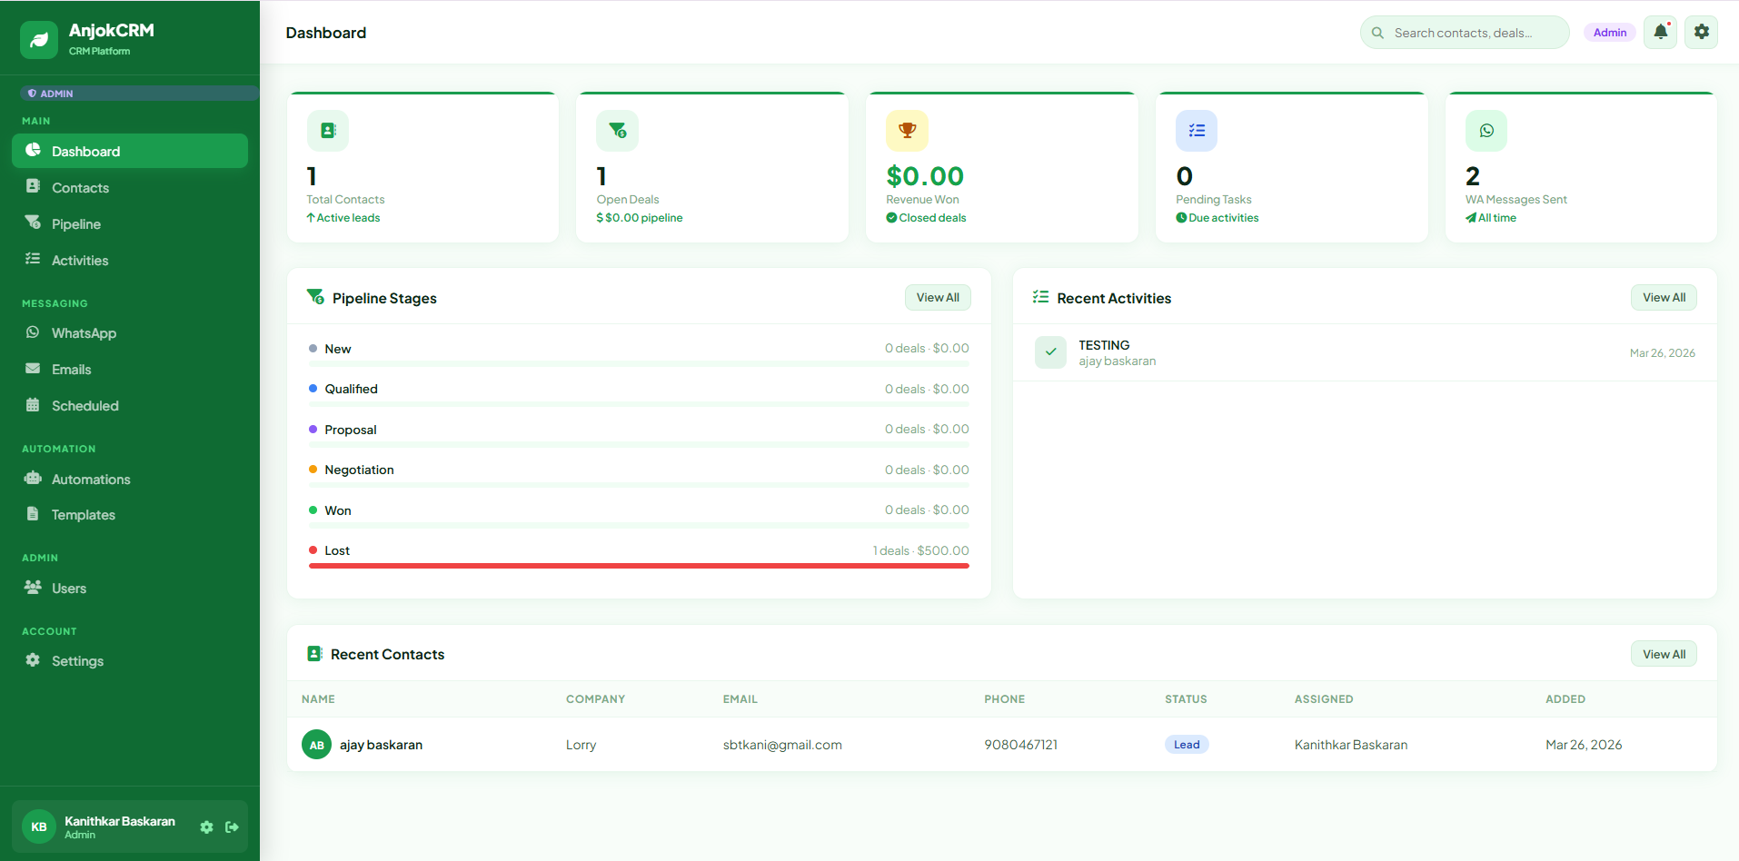Open Contacts in the sidebar
This screenshot has height=861, width=1739.
coord(80,188)
